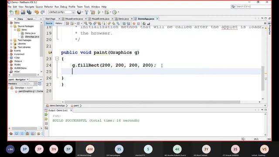279x157 pixels.
Task: Toggle Show Inherited Members in Navigator bottom bar
Action: pos(11,133)
